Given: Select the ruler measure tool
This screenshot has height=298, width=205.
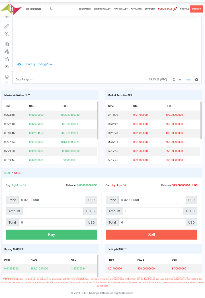Looking at the screenshot, I should tap(7, 27).
